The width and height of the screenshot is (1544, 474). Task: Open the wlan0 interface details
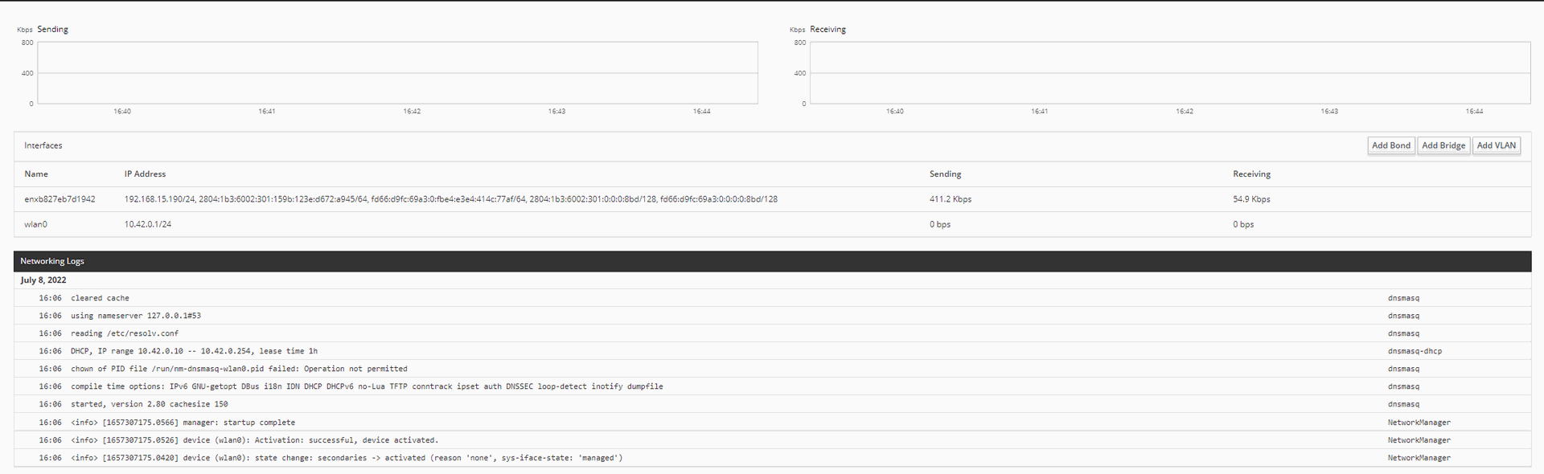[35, 224]
